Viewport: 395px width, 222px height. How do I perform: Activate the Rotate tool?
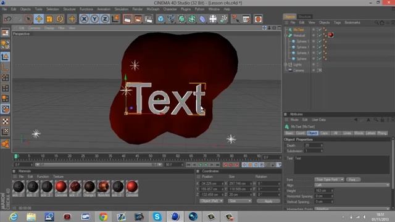(x=60, y=19)
